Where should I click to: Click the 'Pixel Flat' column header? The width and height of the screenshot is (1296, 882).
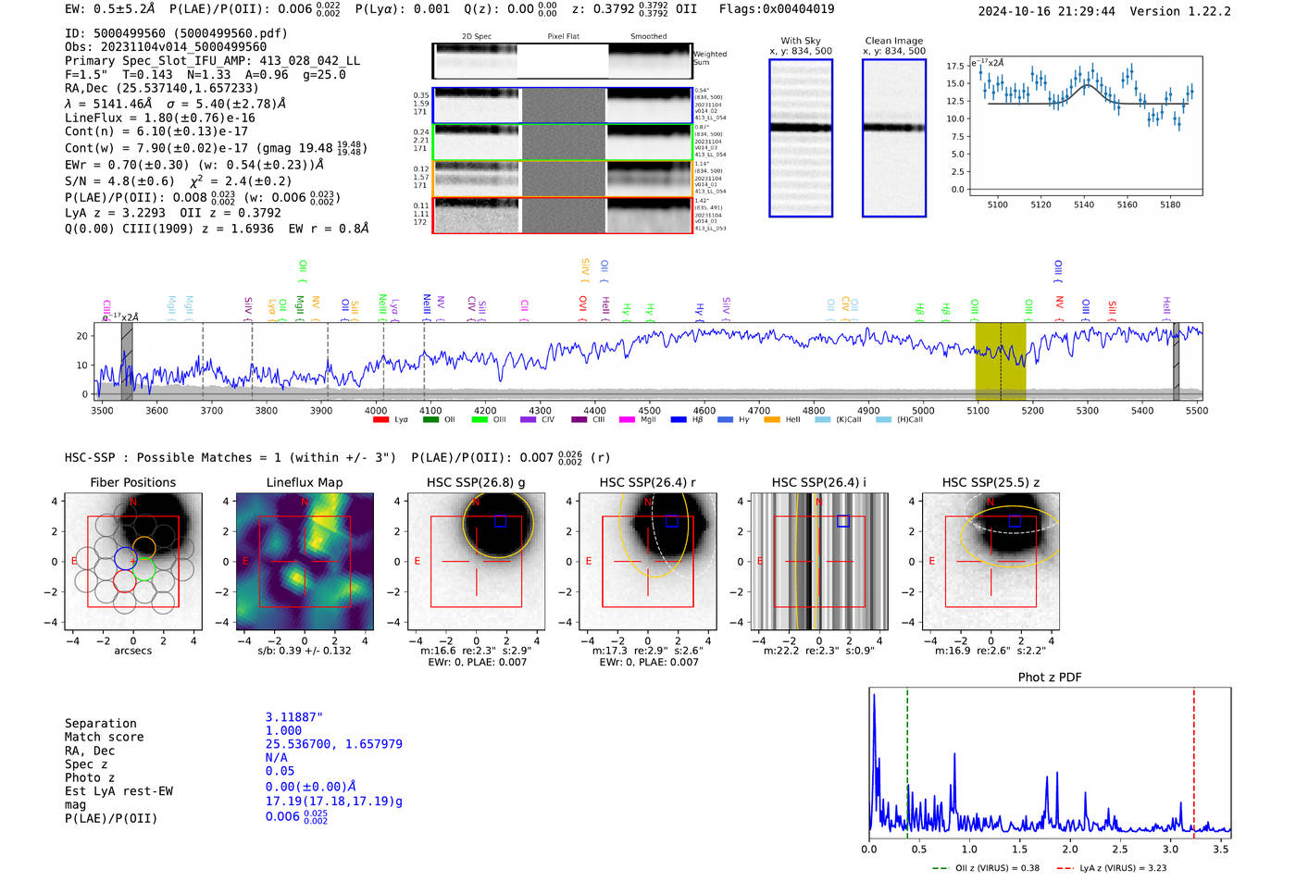[564, 36]
